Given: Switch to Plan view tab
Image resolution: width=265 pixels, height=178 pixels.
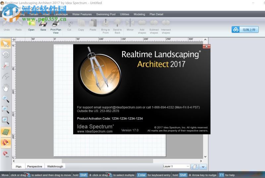Looking at the screenshot, I should (x=19, y=166).
